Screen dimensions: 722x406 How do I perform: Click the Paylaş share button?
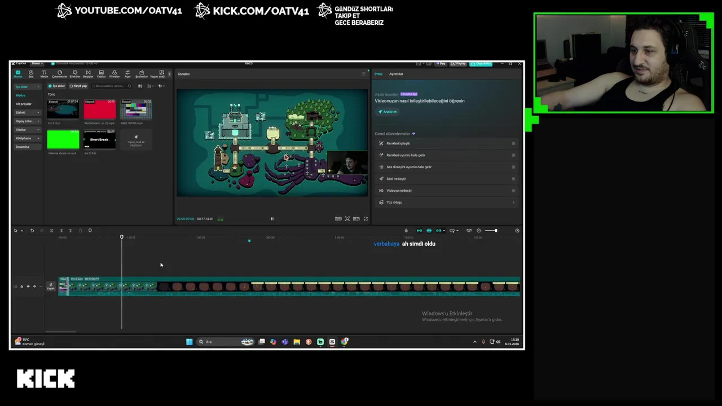click(459, 64)
